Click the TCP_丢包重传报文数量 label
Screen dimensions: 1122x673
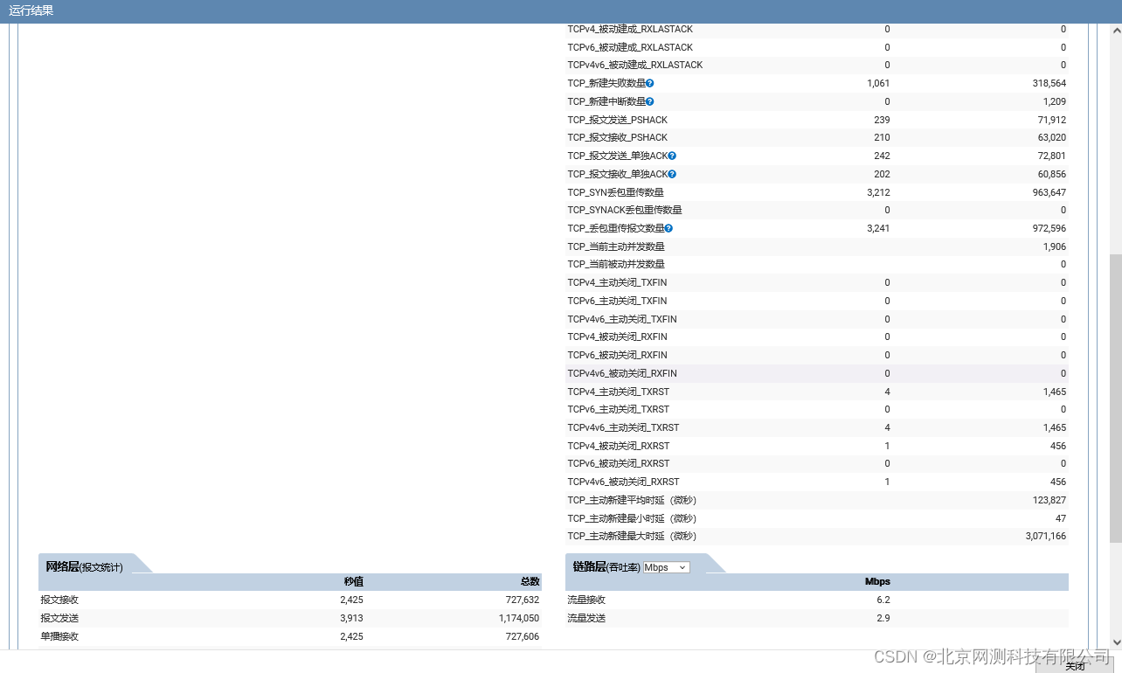click(615, 228)
